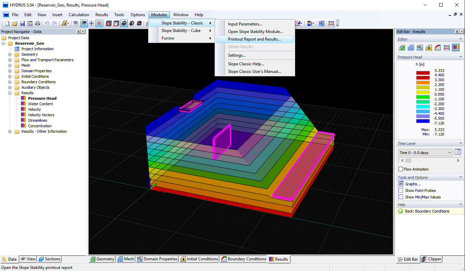Pin the Edit Bar panel

coord(457,32)
